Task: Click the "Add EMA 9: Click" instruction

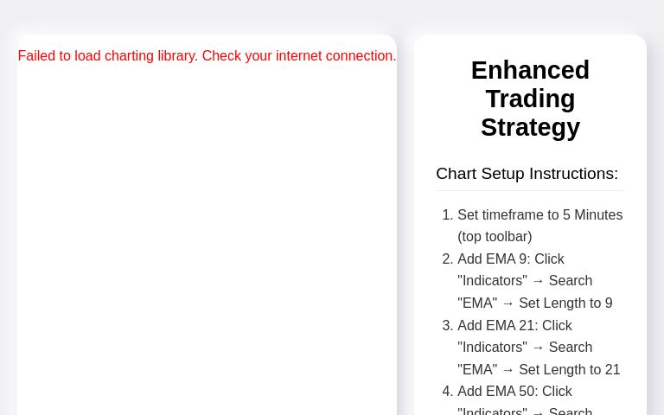Action: (x=511, y=259)
